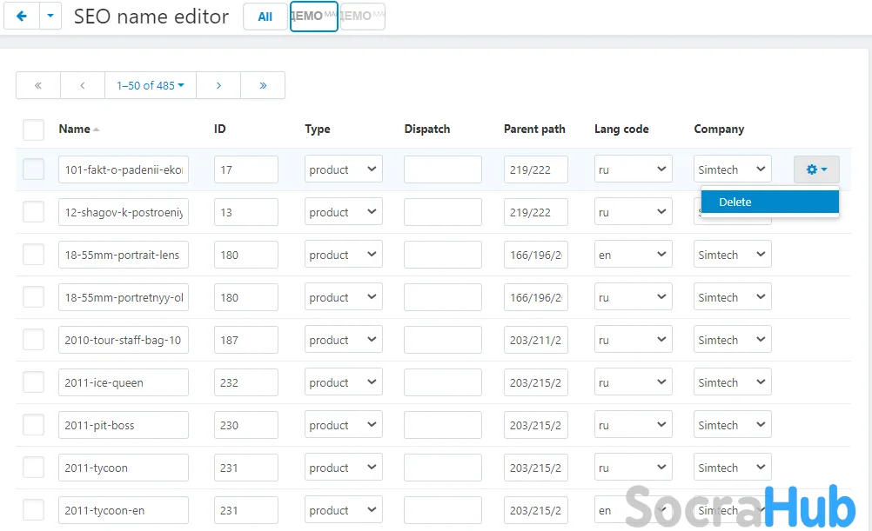Expand the 1–50 of 485 pagination dropdown
Screen dimensions: 872x531
tap(151, 85)
